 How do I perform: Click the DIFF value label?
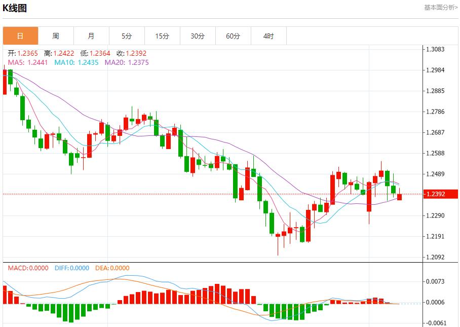click(72, 268)
